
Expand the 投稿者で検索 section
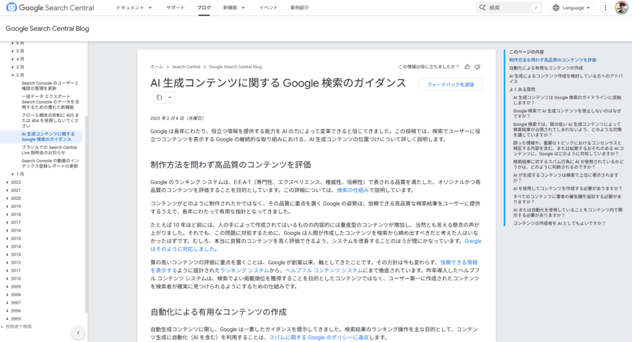[x=2, y=327]
